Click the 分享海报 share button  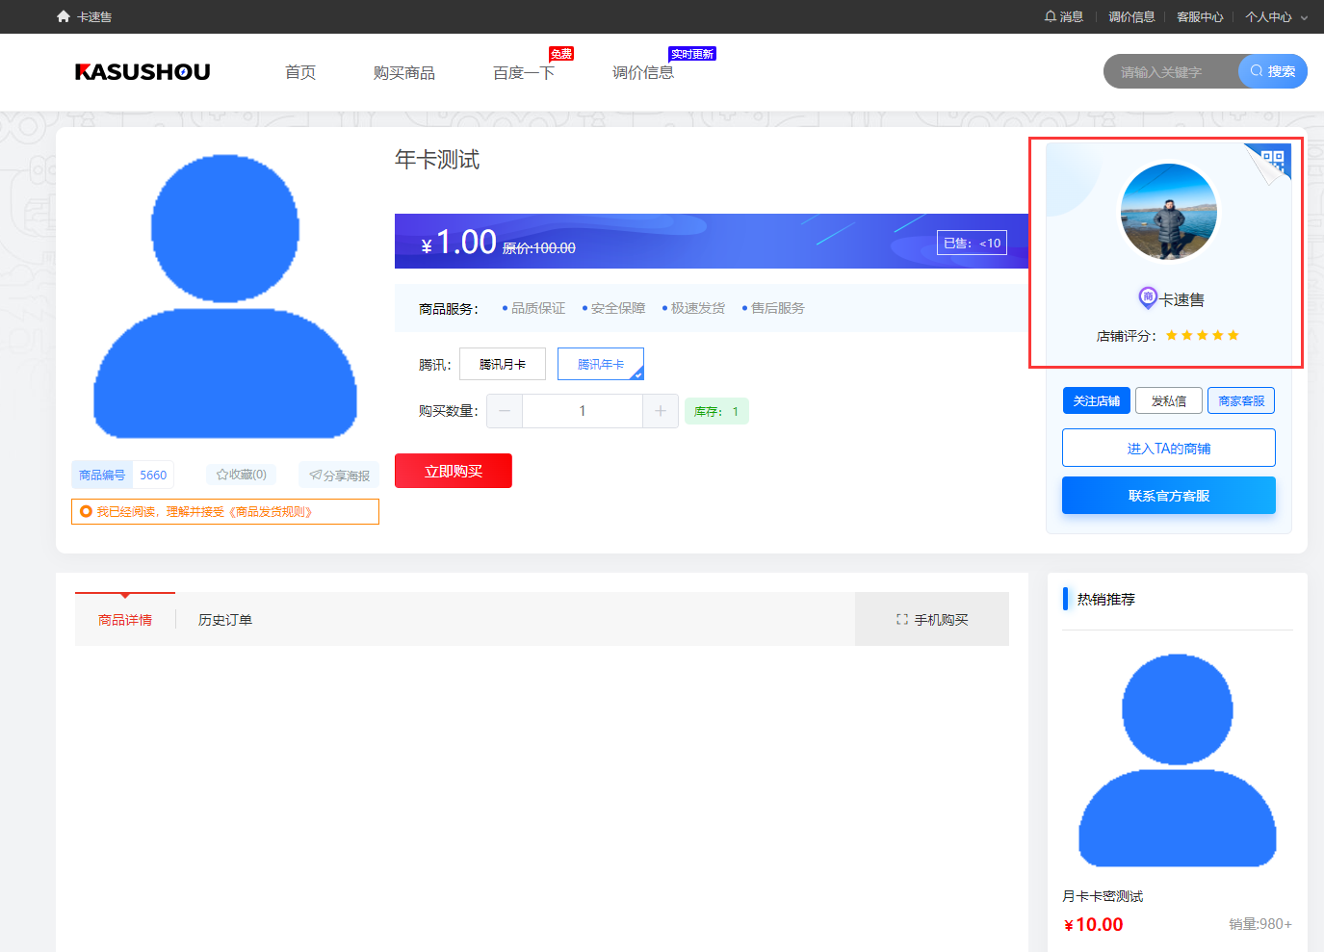(x=339, y=475)
